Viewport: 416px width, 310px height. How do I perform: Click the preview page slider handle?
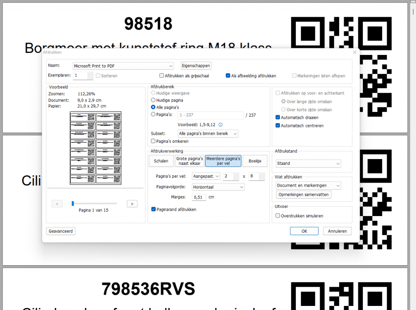[x=73, y=203]
